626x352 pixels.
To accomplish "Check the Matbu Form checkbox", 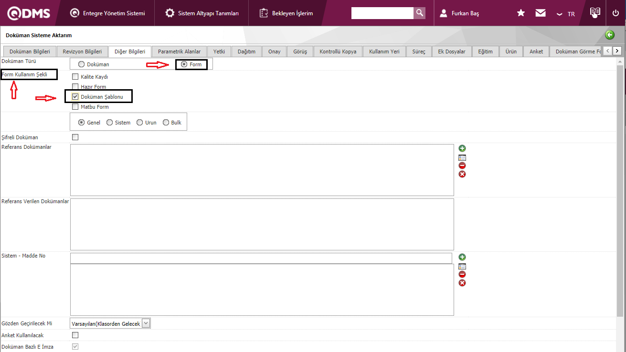I will [75, 107].
